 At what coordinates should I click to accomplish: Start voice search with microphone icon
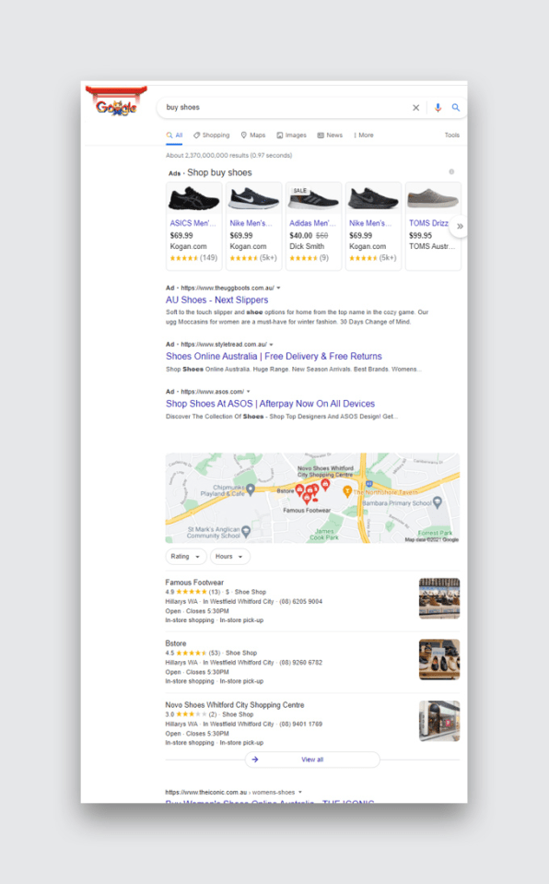(438, 108)
